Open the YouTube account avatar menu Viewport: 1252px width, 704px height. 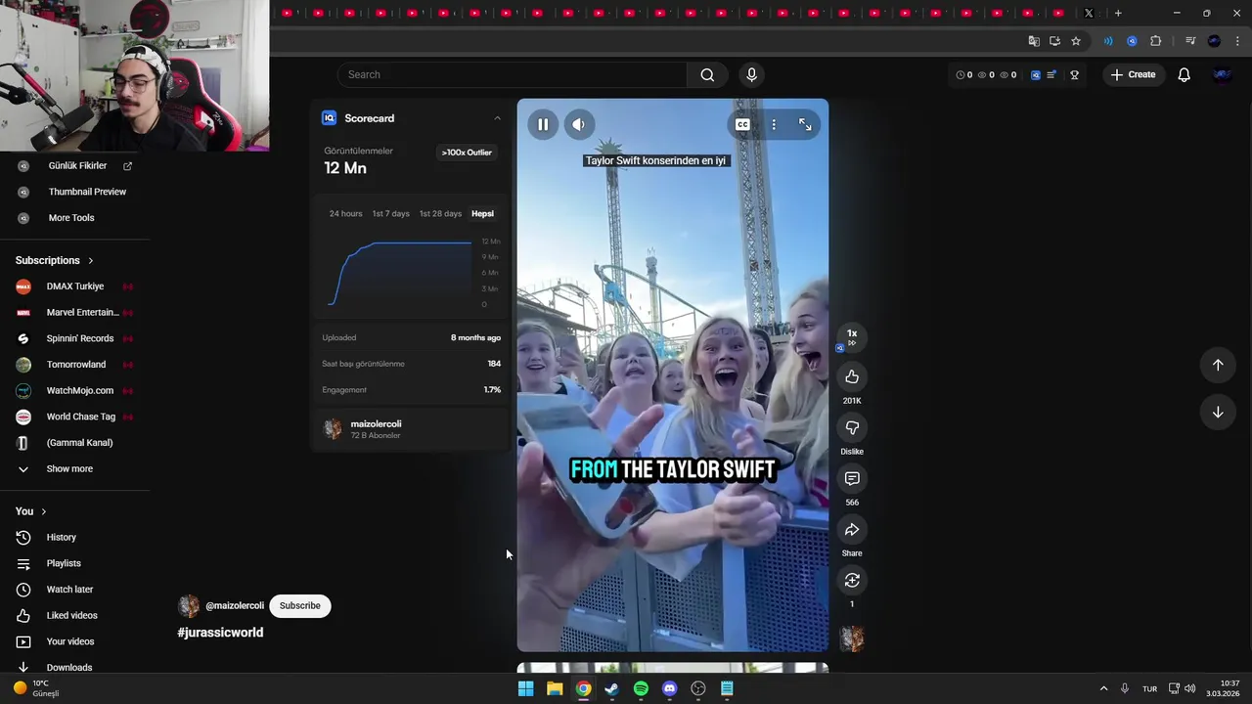tap(1222, 74)
